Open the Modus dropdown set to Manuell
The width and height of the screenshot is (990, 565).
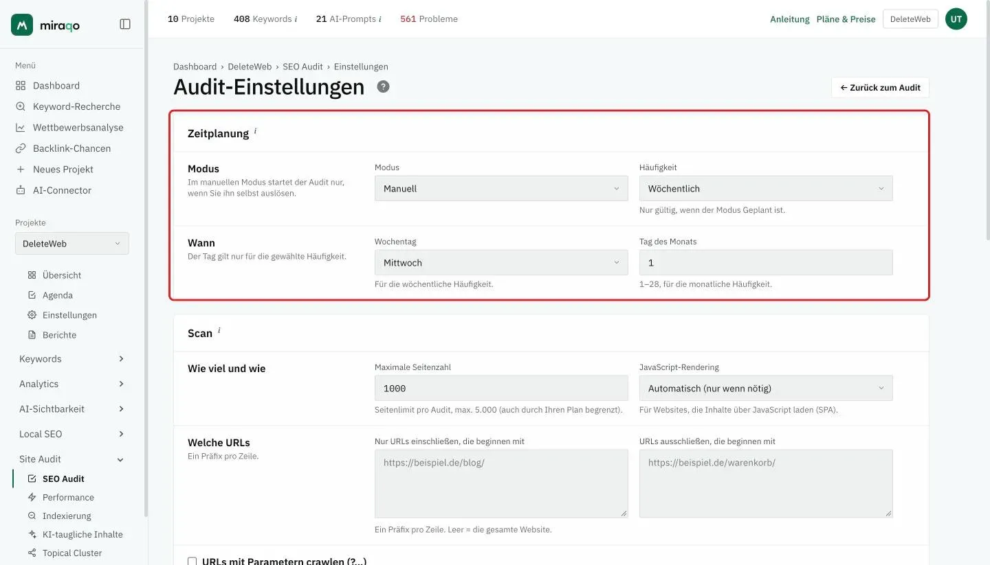point(501,188)
